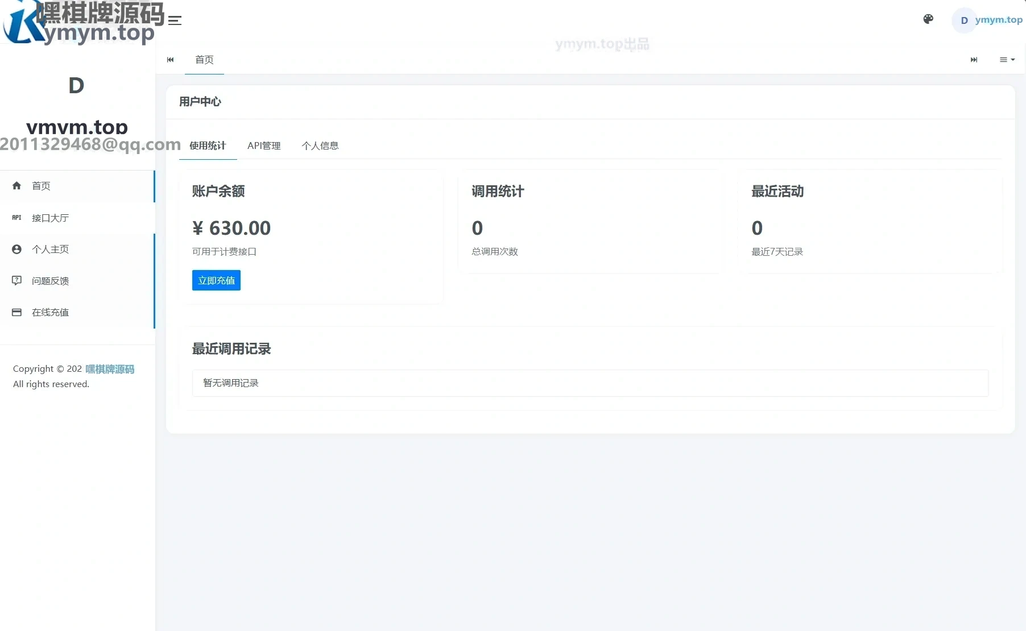Image resolution: width=1026 pixels, height=631 pixels.
Task: Click the D avatar in top bar
Action: [964, 20]
